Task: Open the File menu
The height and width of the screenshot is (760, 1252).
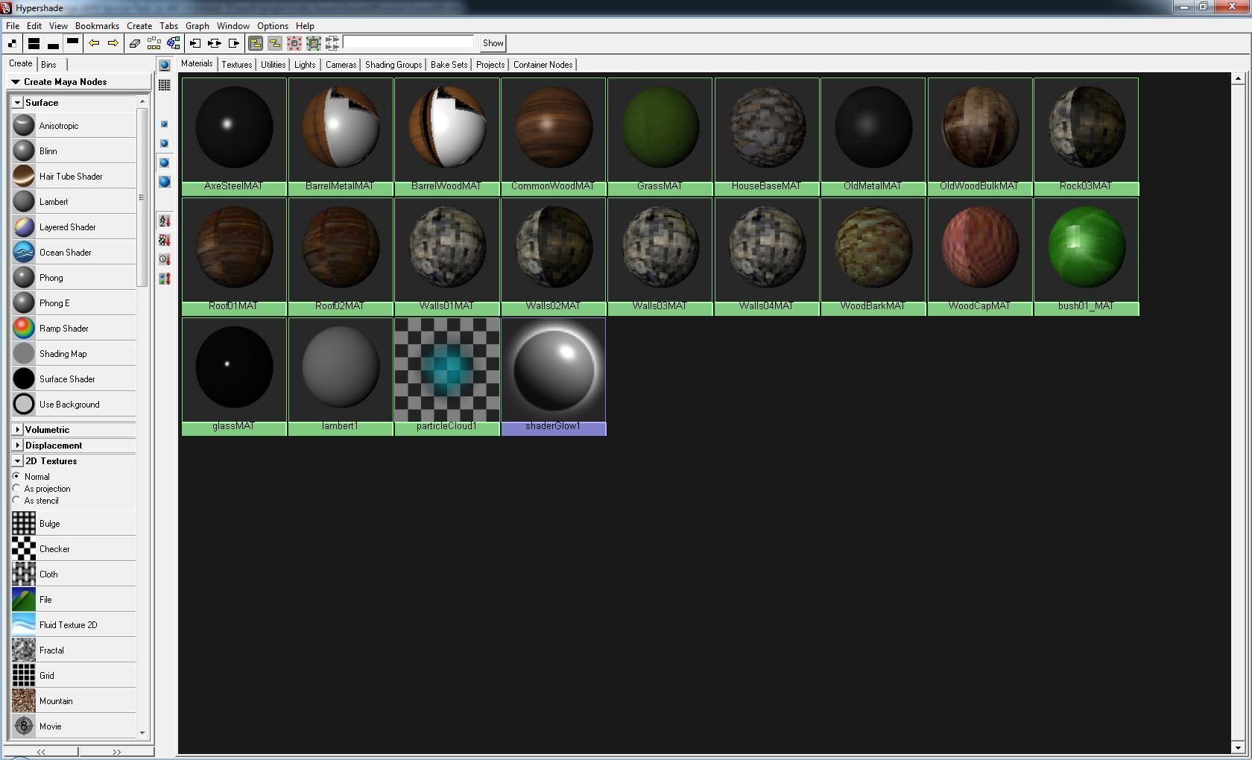Action: 13,25
